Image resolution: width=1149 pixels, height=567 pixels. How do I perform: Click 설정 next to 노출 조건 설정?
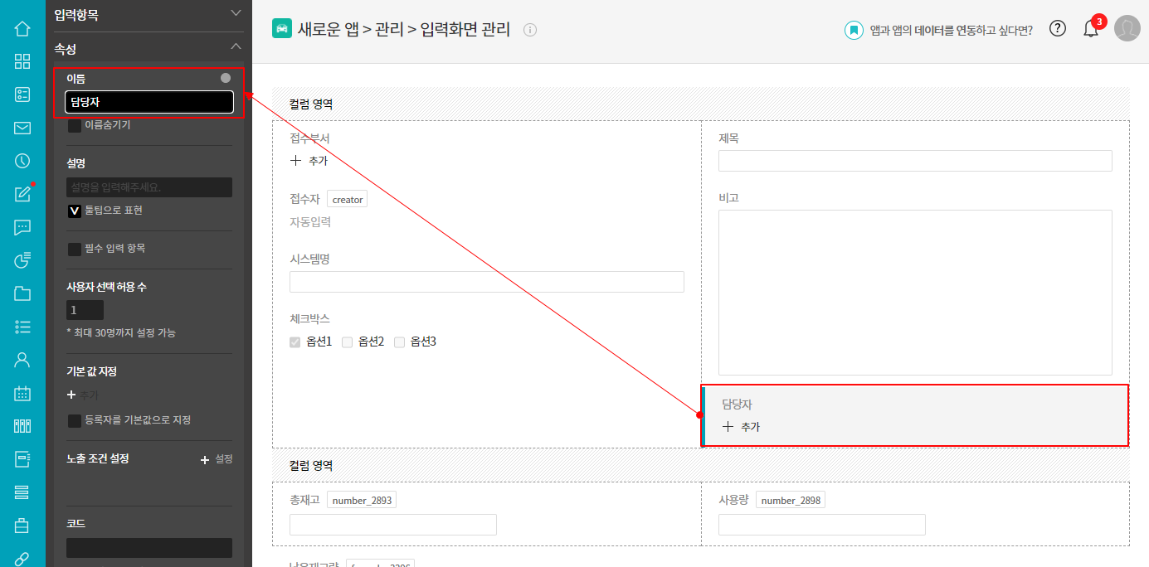tap(217, 459)
